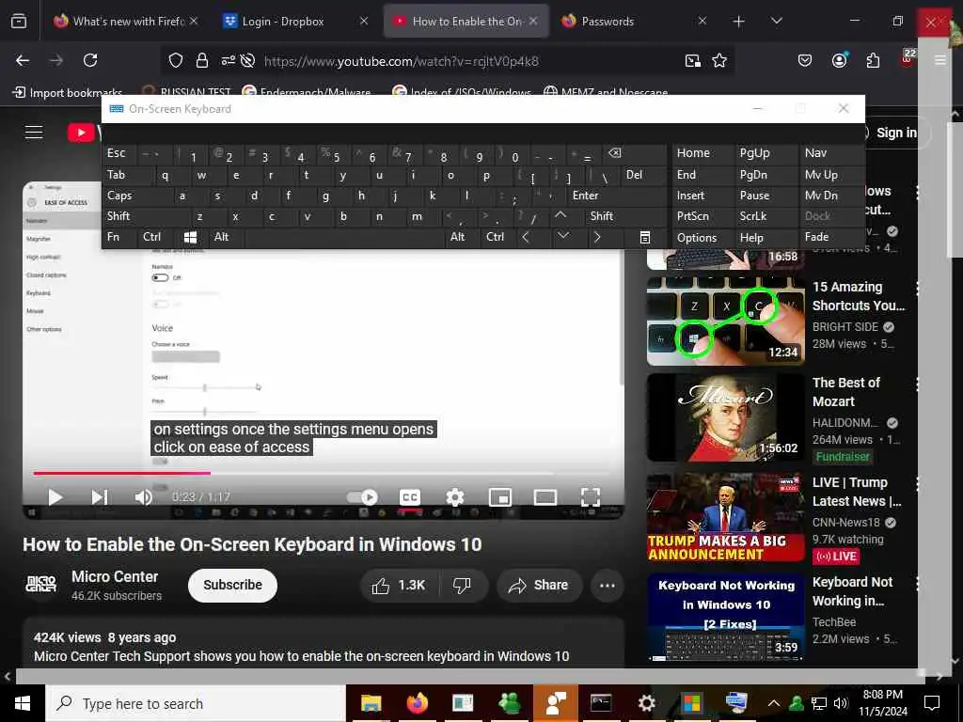This screenshot has width=963, height=722.
Task: Click the on-screen keyboard context menu key
Action: [x=645, y=237]
